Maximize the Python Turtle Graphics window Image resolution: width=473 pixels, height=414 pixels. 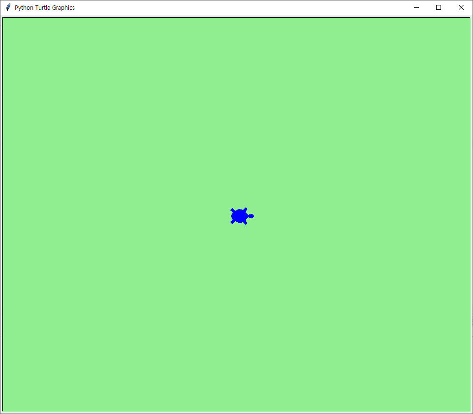(439, 7)
